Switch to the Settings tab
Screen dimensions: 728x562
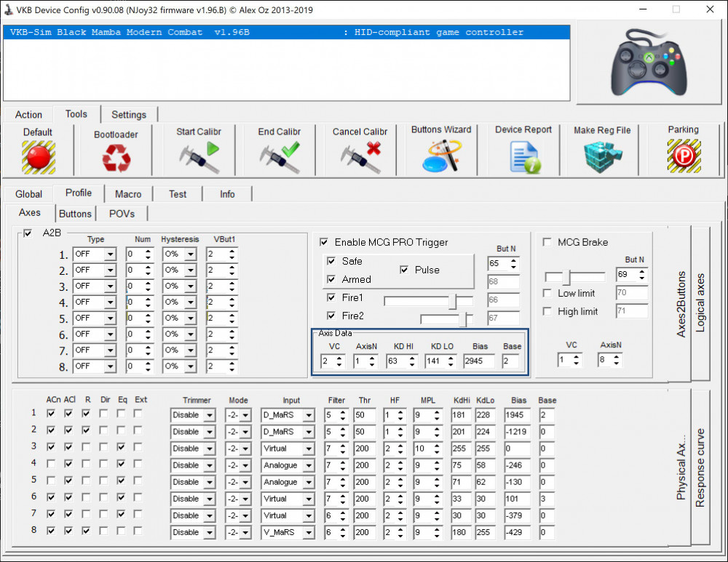tap(129, 114)
